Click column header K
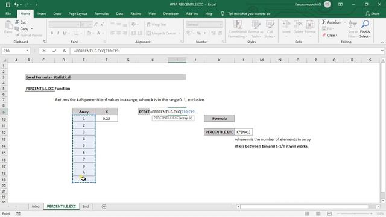 pos(219,60)
